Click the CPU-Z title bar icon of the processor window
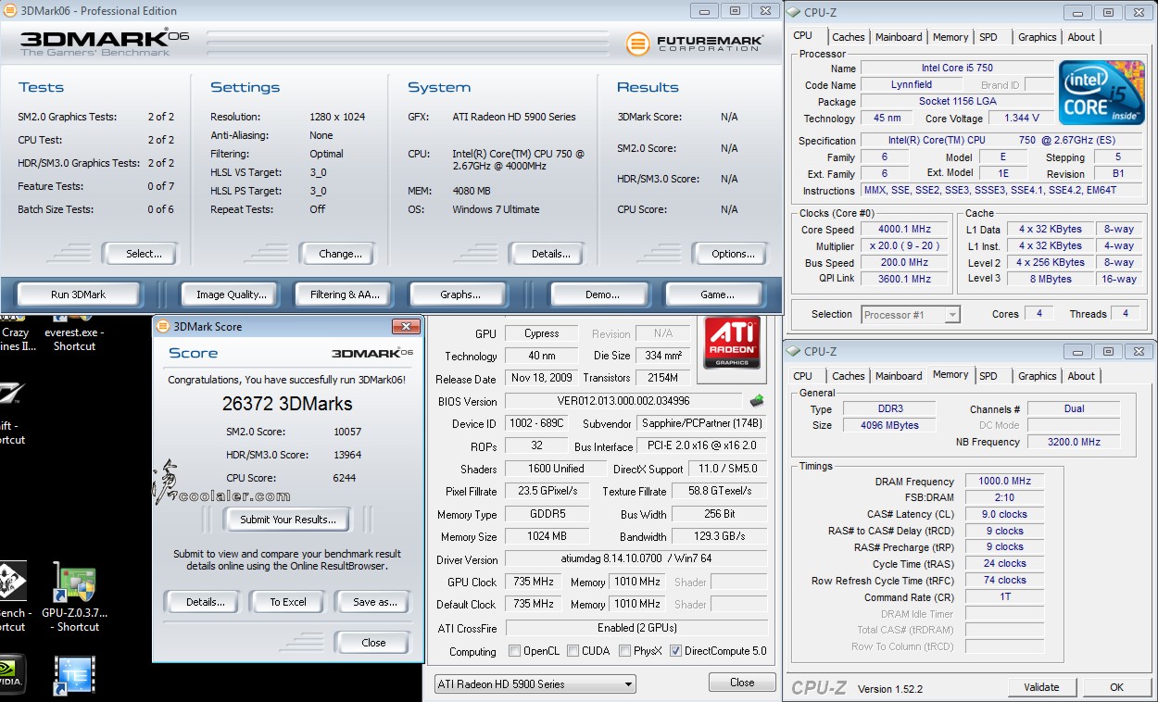This screenshot has height=702, width=1158. [x=794, y=12]
